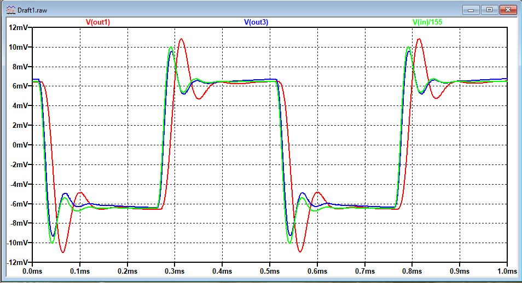Click the 0.0ms time axis label
Image resolution: width=522 pixels, height=283 pixels.
pos(32,271)
